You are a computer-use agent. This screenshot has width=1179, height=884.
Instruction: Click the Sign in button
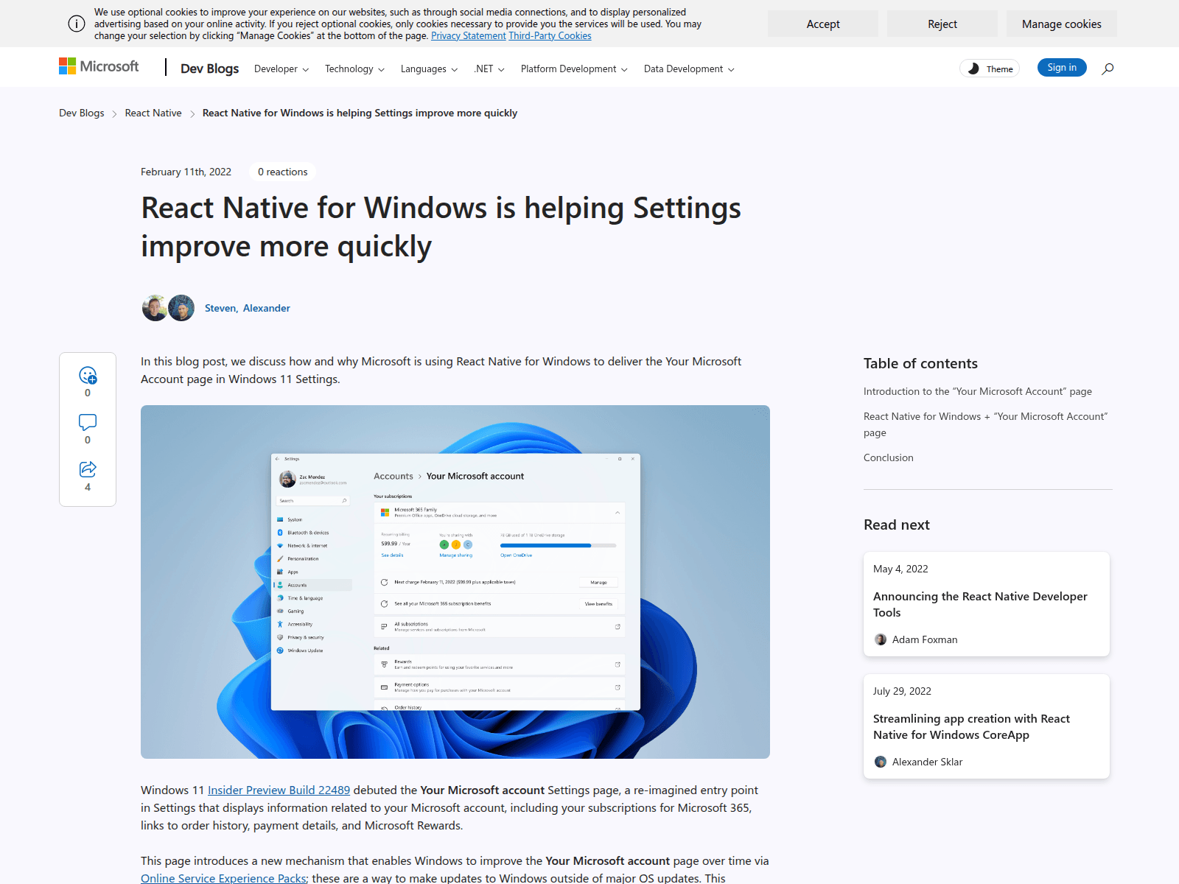[x=1062, y=68]
